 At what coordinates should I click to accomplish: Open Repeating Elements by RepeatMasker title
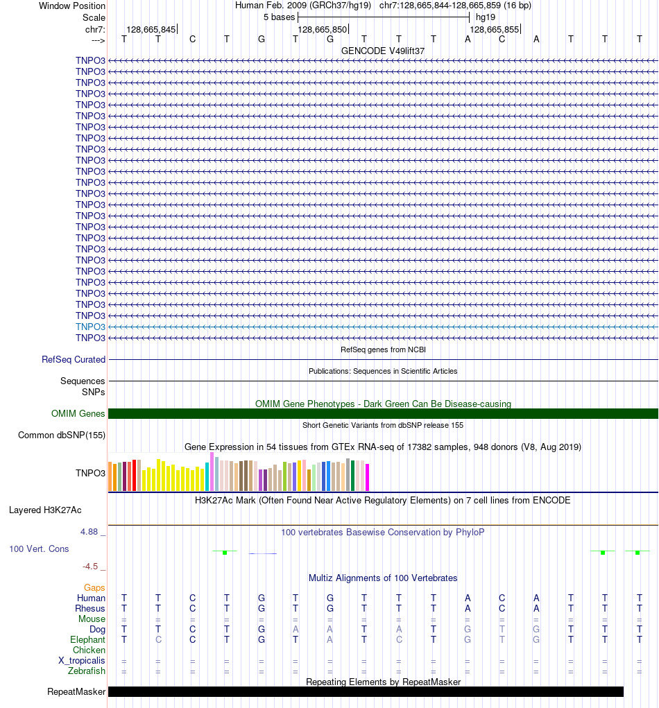tap(383, 682)
